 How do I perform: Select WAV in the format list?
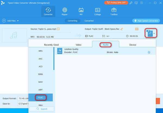tap(40, 82)
